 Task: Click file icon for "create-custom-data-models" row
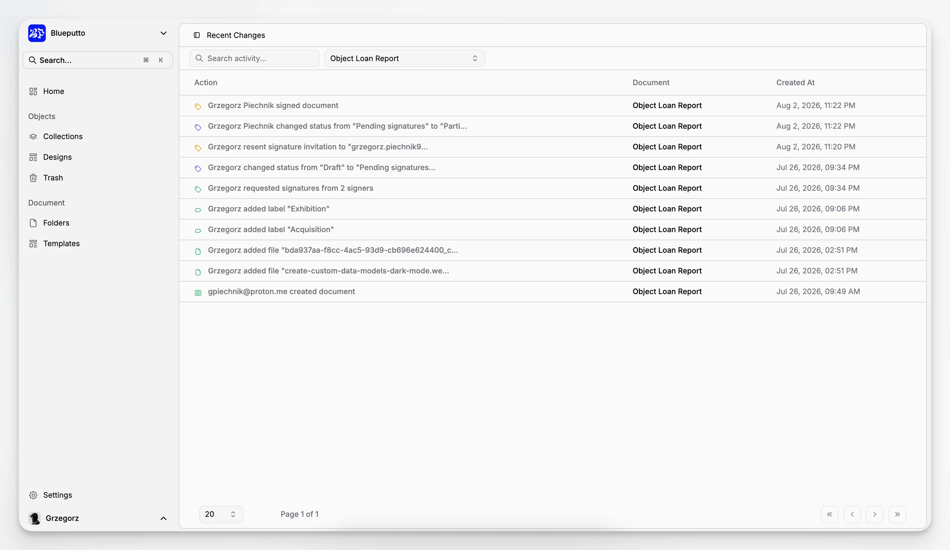coord(198,272)
